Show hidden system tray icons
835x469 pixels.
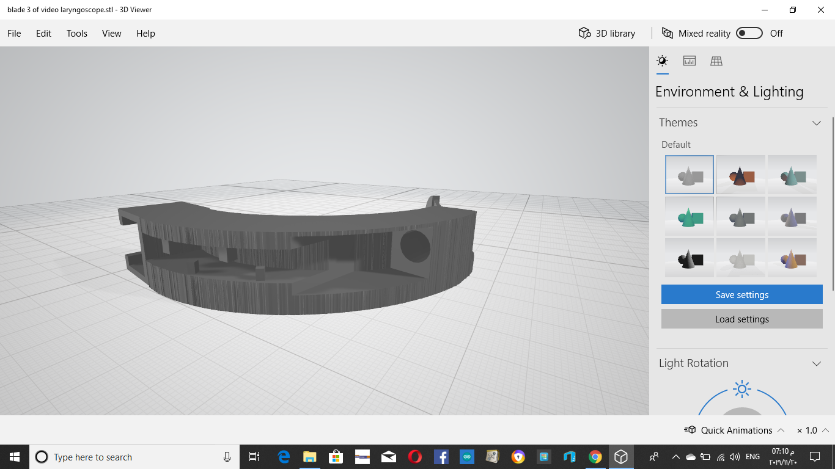675,457
